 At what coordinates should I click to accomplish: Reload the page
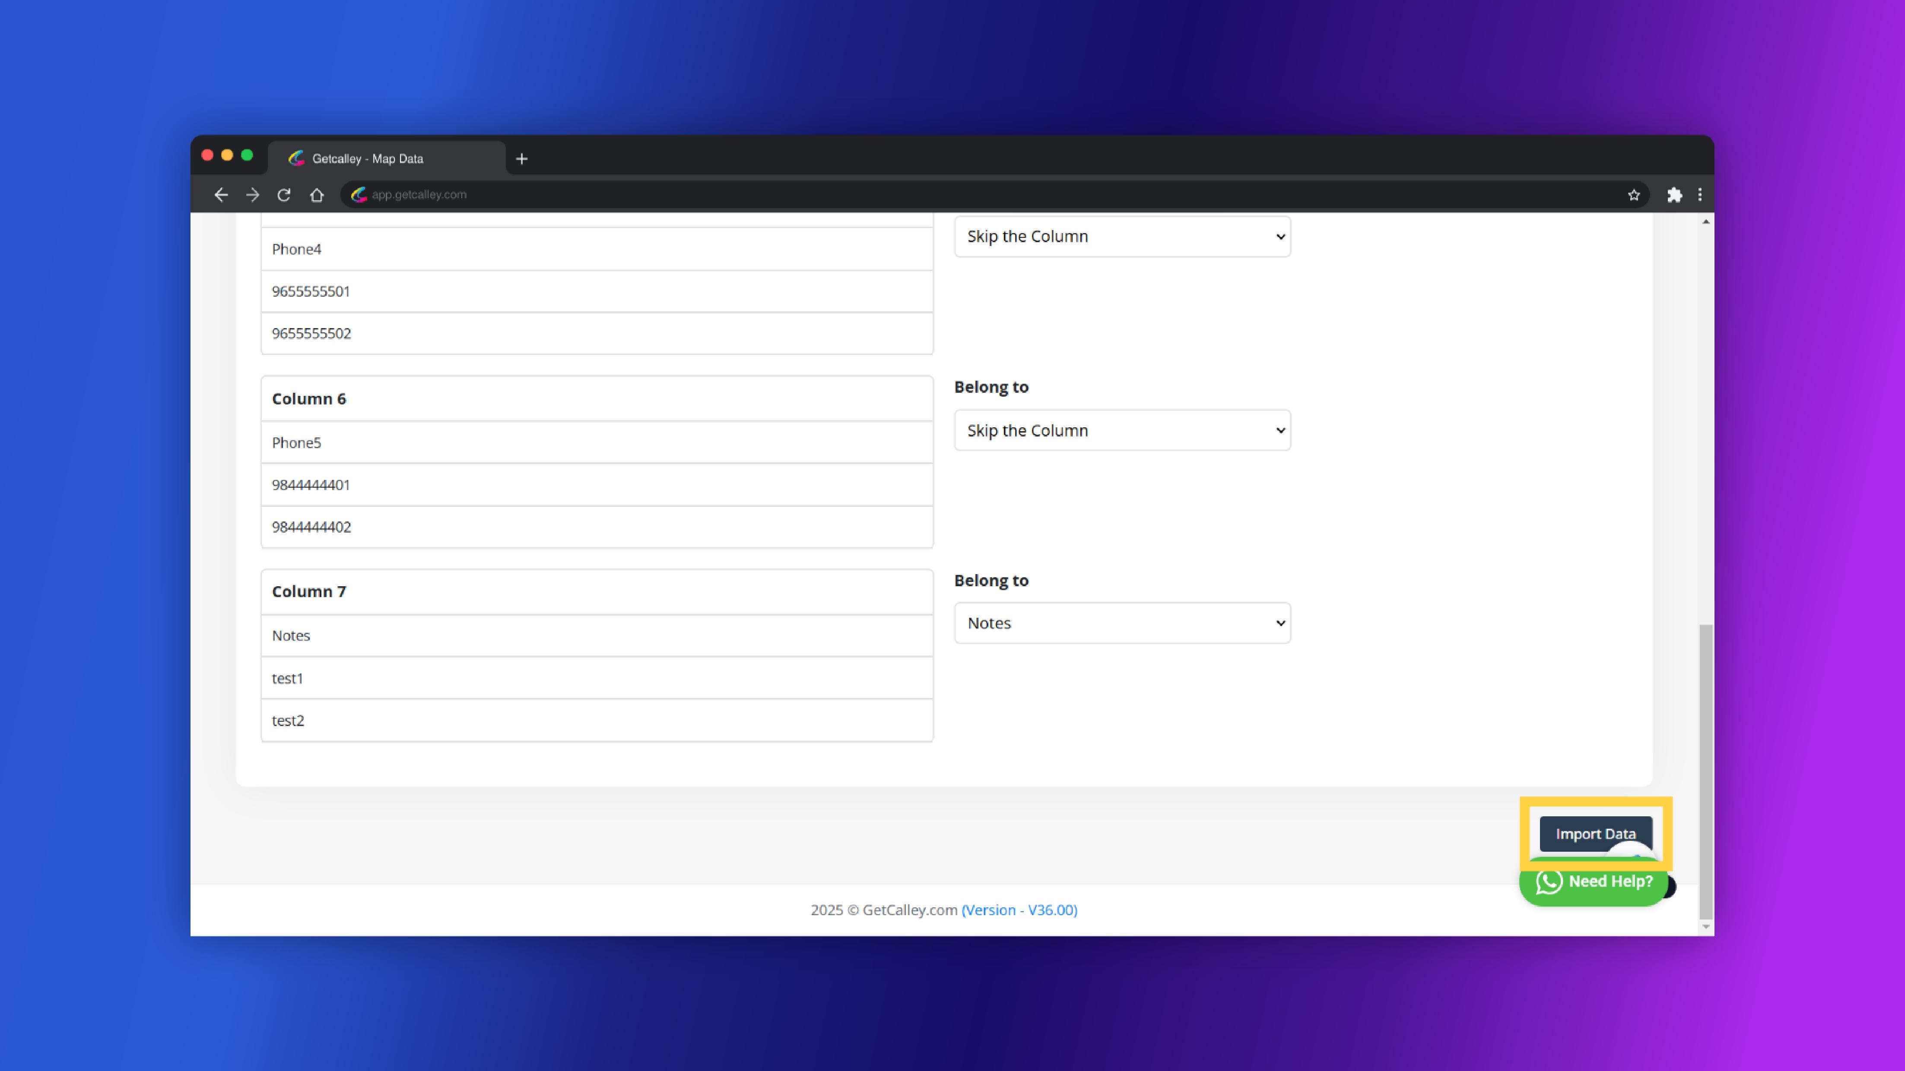click(284, 195)
